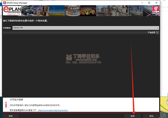This screenshot has width=168, height=118.
Task: Click the EPLAN title bar app icon
Action: click(5, 3)
